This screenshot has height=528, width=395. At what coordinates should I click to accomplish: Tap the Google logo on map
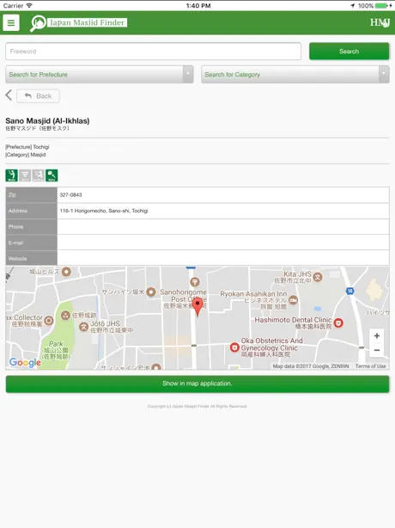25,362
